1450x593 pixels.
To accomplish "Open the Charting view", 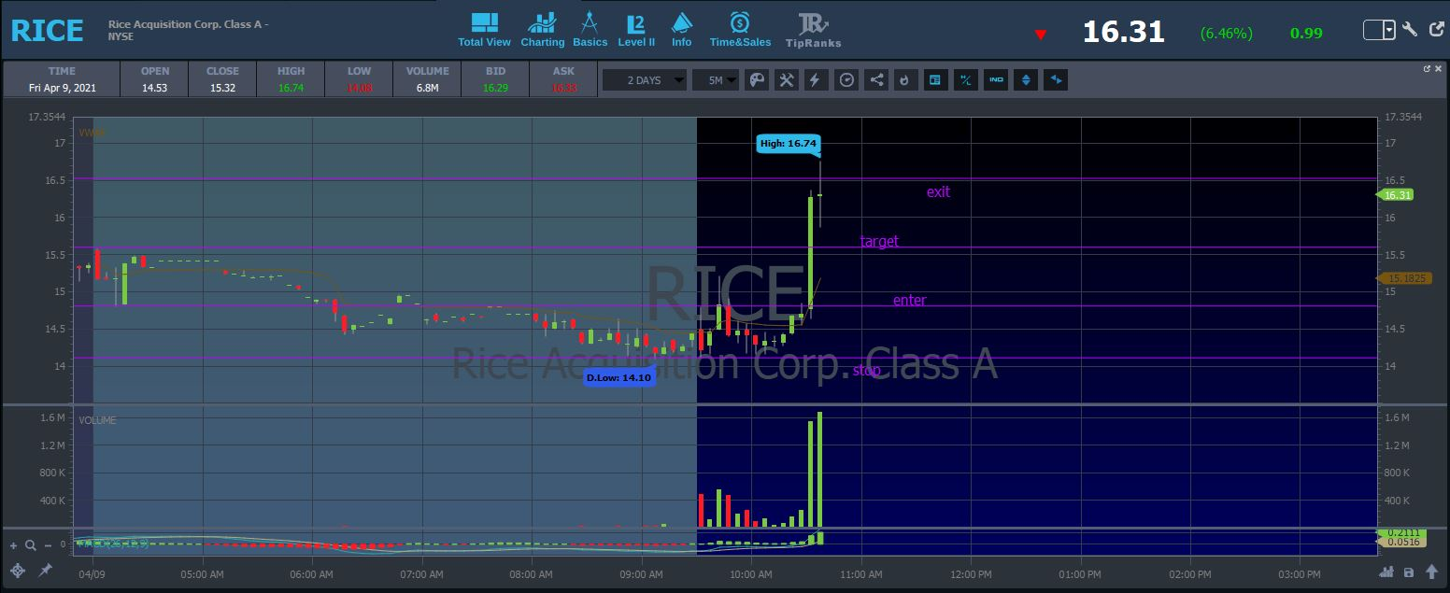I will 542,30.
